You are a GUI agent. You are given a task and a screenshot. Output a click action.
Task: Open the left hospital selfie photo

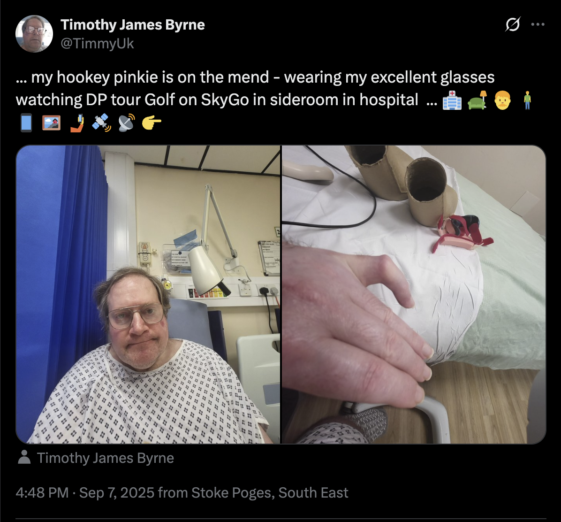pyautogui.click(x=148, y=294)
